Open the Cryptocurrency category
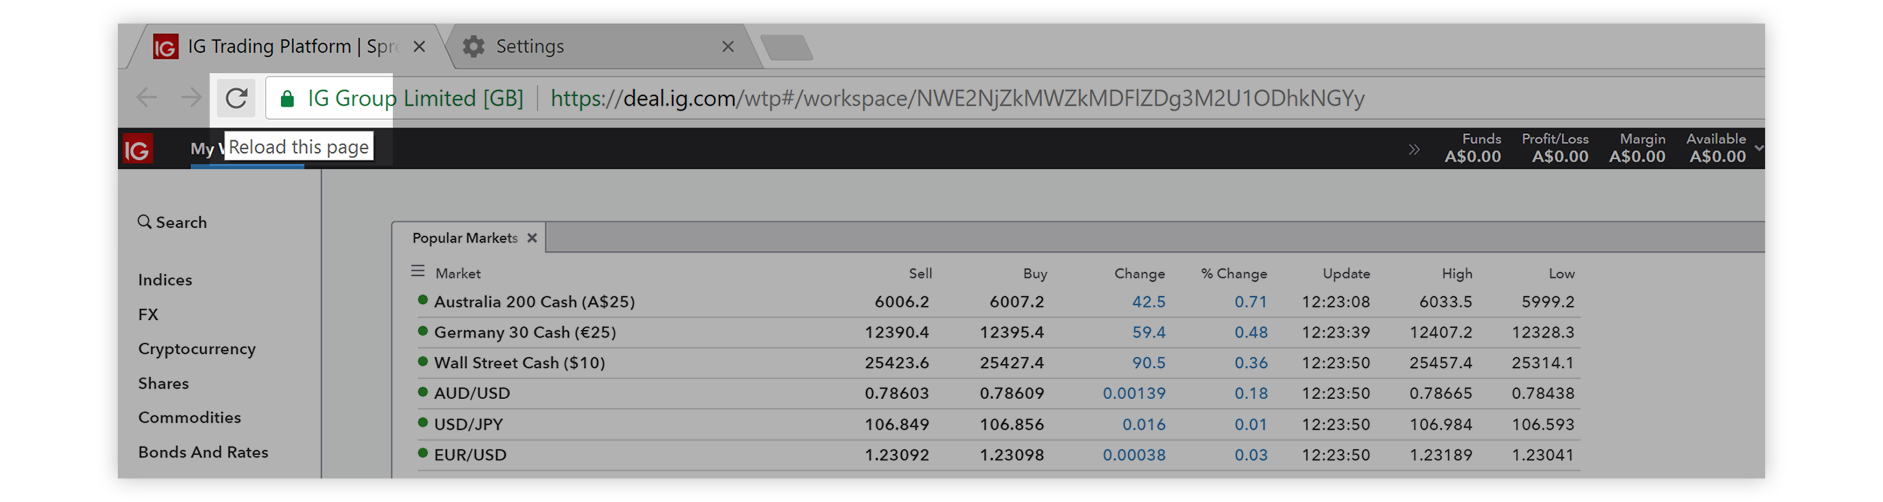1883x502 pixels. 197,349
